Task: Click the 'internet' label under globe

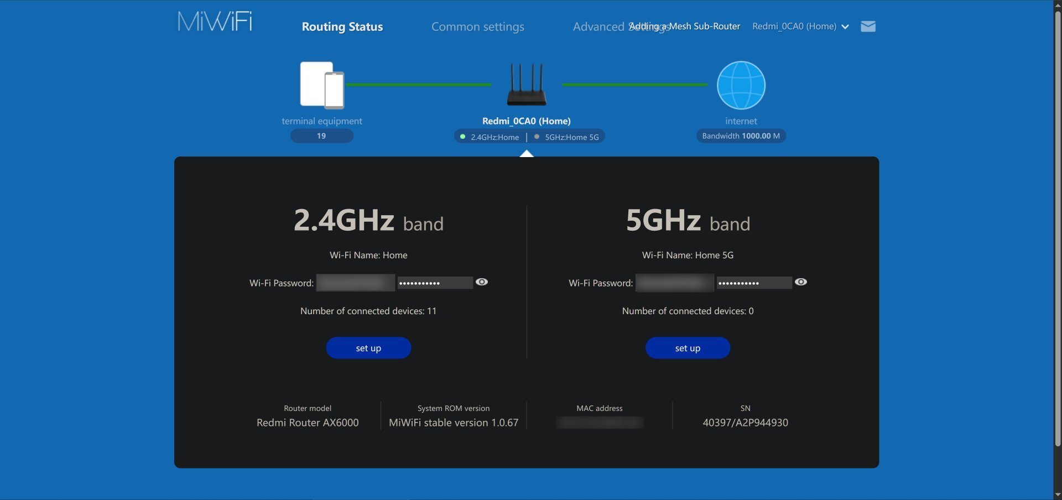Action: click(741, 121)
